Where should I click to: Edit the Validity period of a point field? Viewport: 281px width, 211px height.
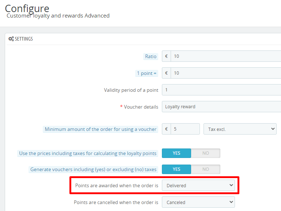pos(221,90)
